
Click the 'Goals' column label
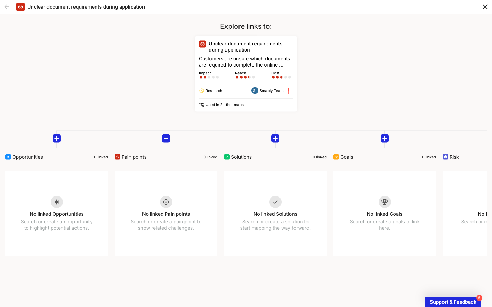click(x=346, y=157)
